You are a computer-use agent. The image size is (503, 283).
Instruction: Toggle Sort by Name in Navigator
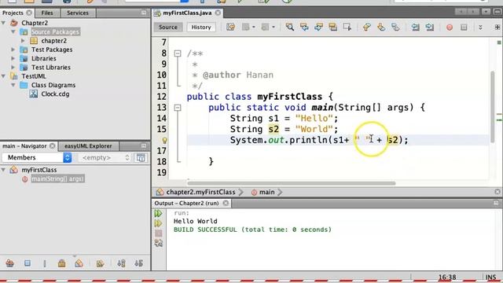(121, 263)
